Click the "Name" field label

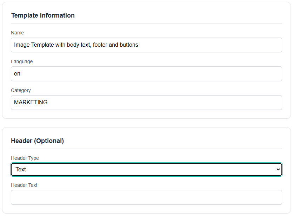[x=18, y=33]
